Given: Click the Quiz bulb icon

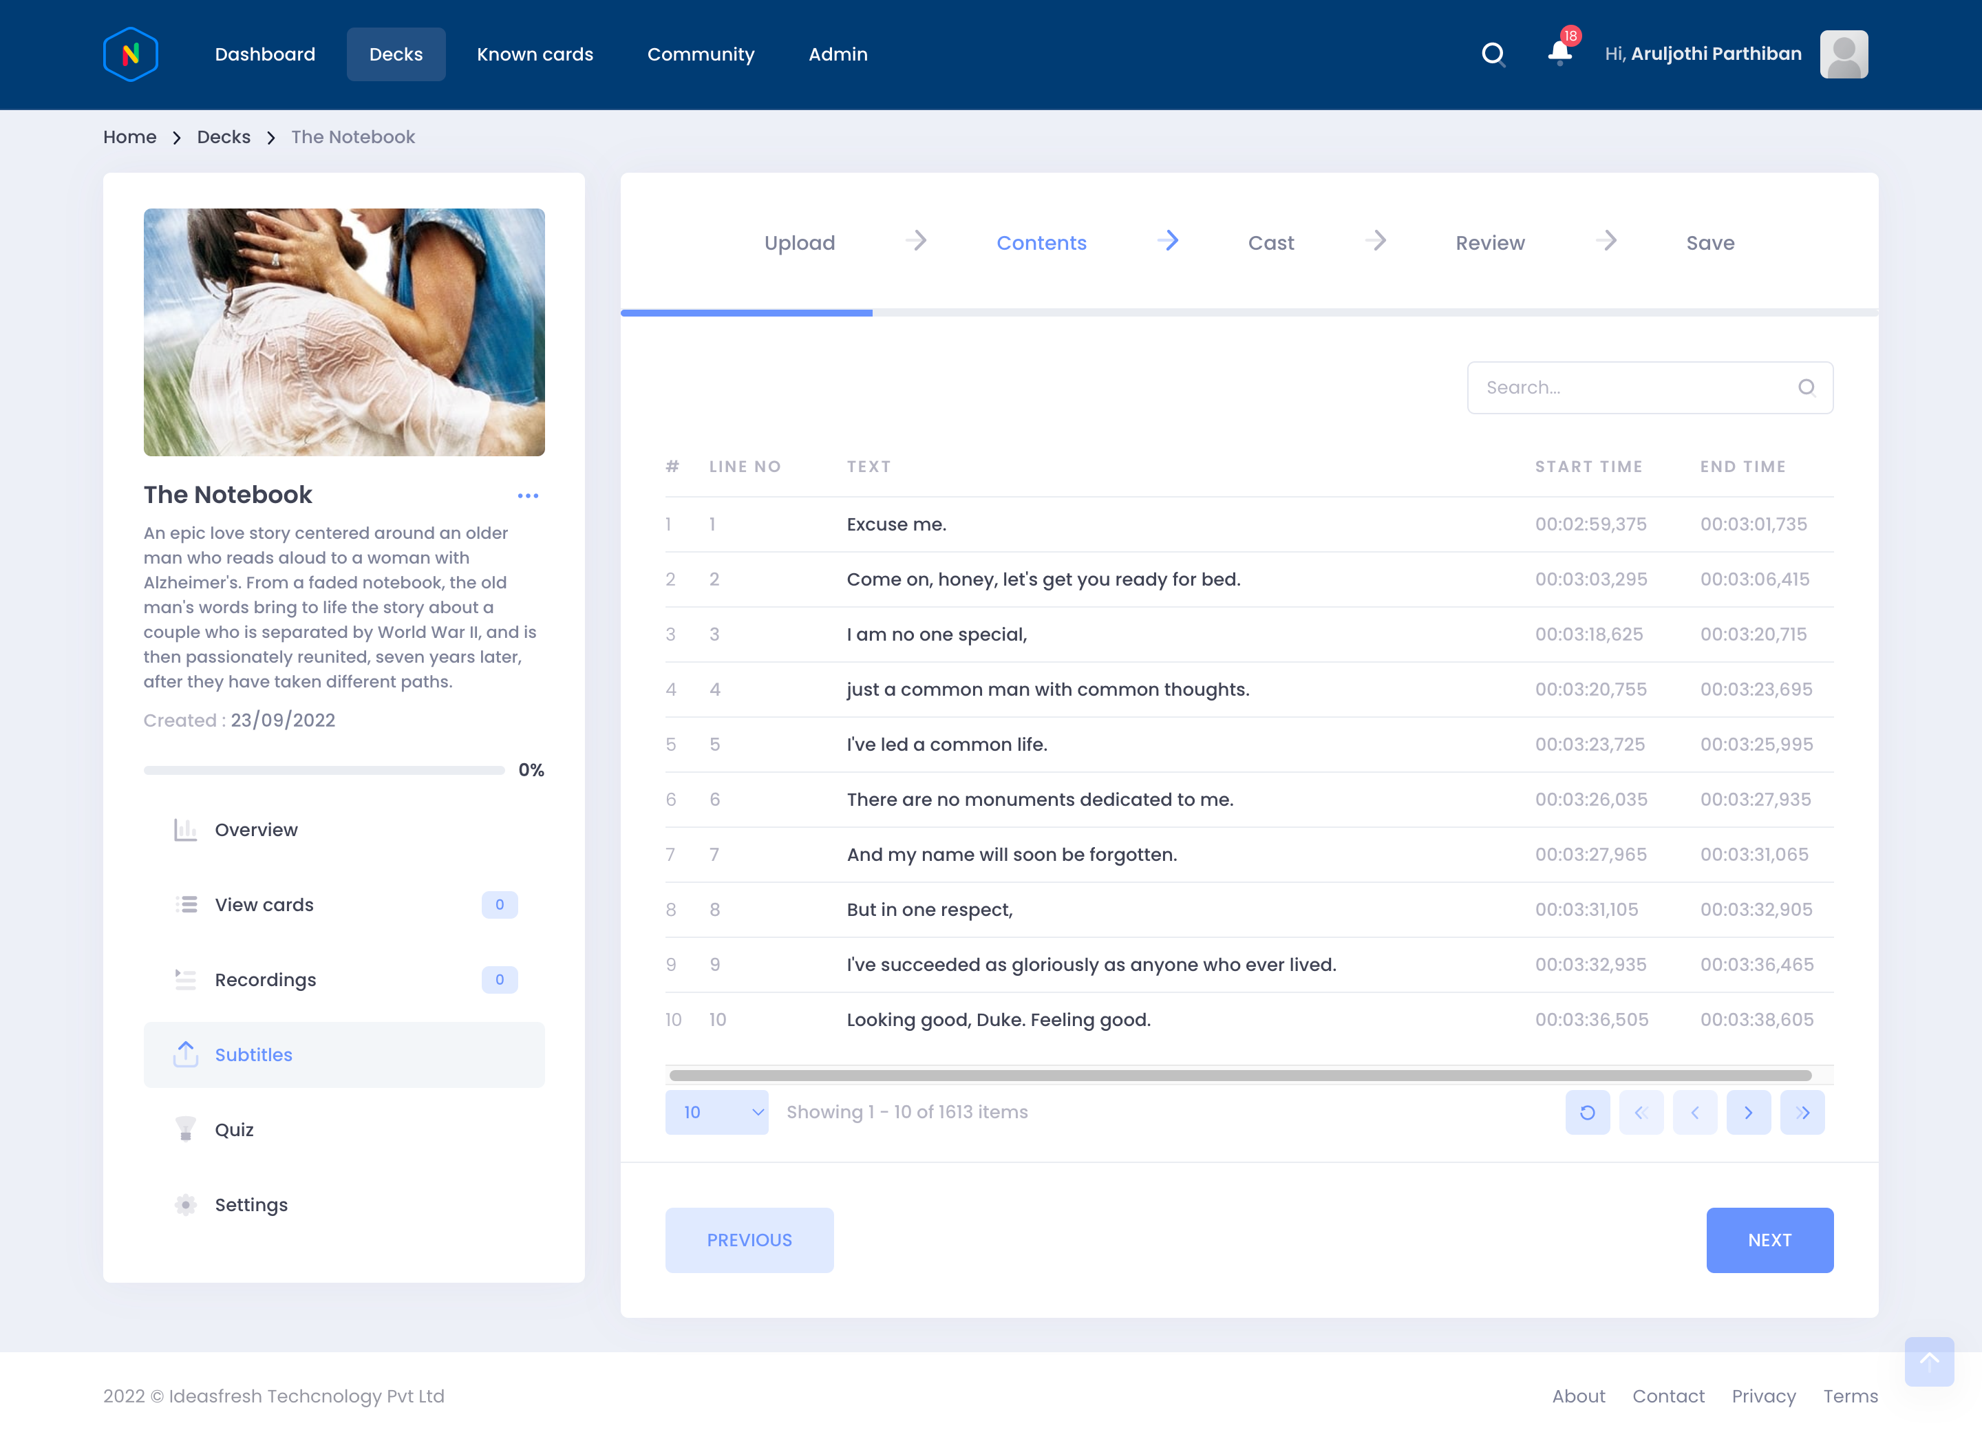Looking at the screenshot, I should [185, 1129].
